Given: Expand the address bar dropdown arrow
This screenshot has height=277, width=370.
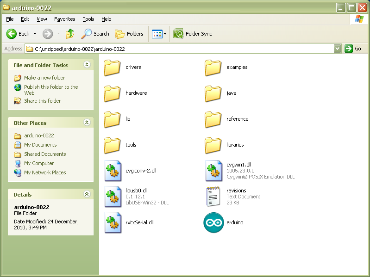Looking at the screenshot, I should (337, 49).
